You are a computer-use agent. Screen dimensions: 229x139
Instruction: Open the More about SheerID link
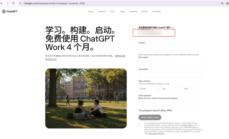(x=157, y=134)
